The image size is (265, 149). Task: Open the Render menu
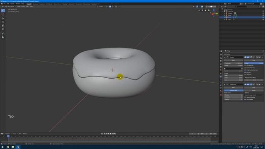(x=12, y=4)
